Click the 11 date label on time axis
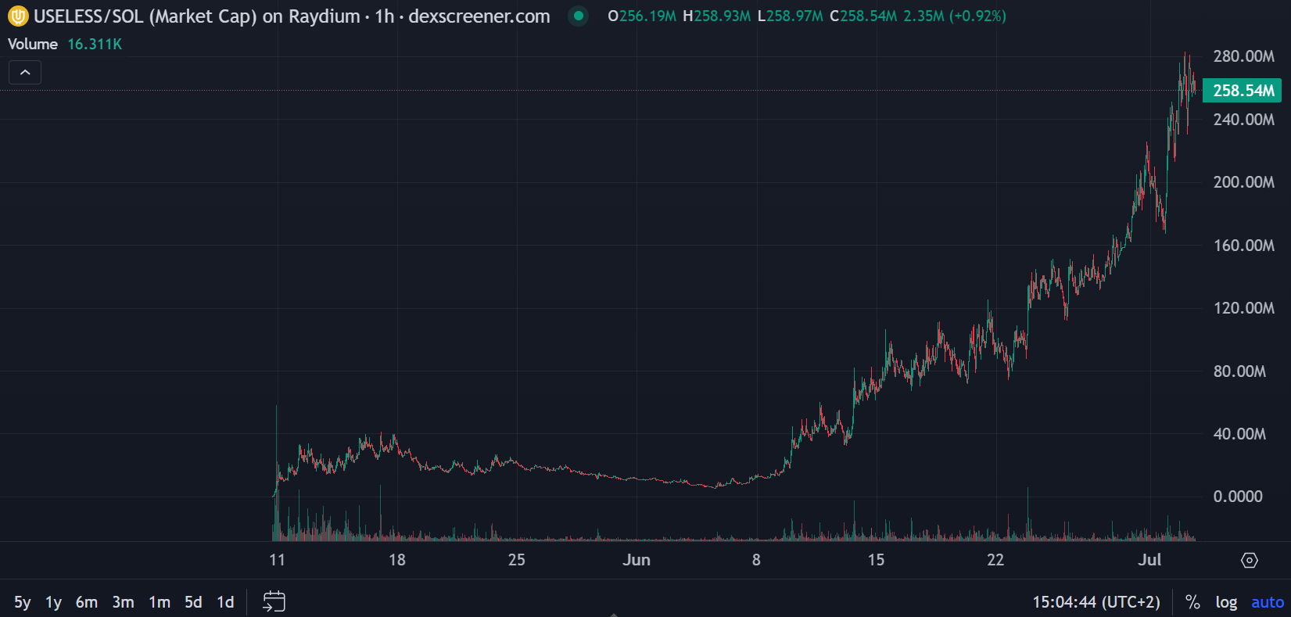The height and width of the screenshot is (617, 1291). click(277, 560)
